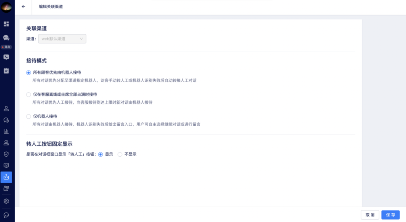
Task: Click the 转人工按钮固定显示 section heading
Action: point(49,144)
